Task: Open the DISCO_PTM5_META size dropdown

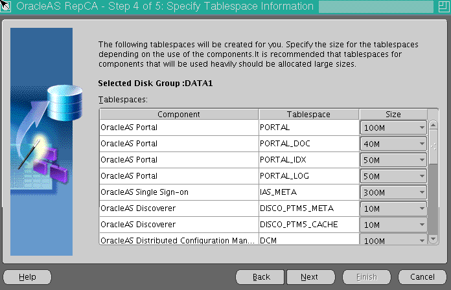Action: (x=393, y=208)
